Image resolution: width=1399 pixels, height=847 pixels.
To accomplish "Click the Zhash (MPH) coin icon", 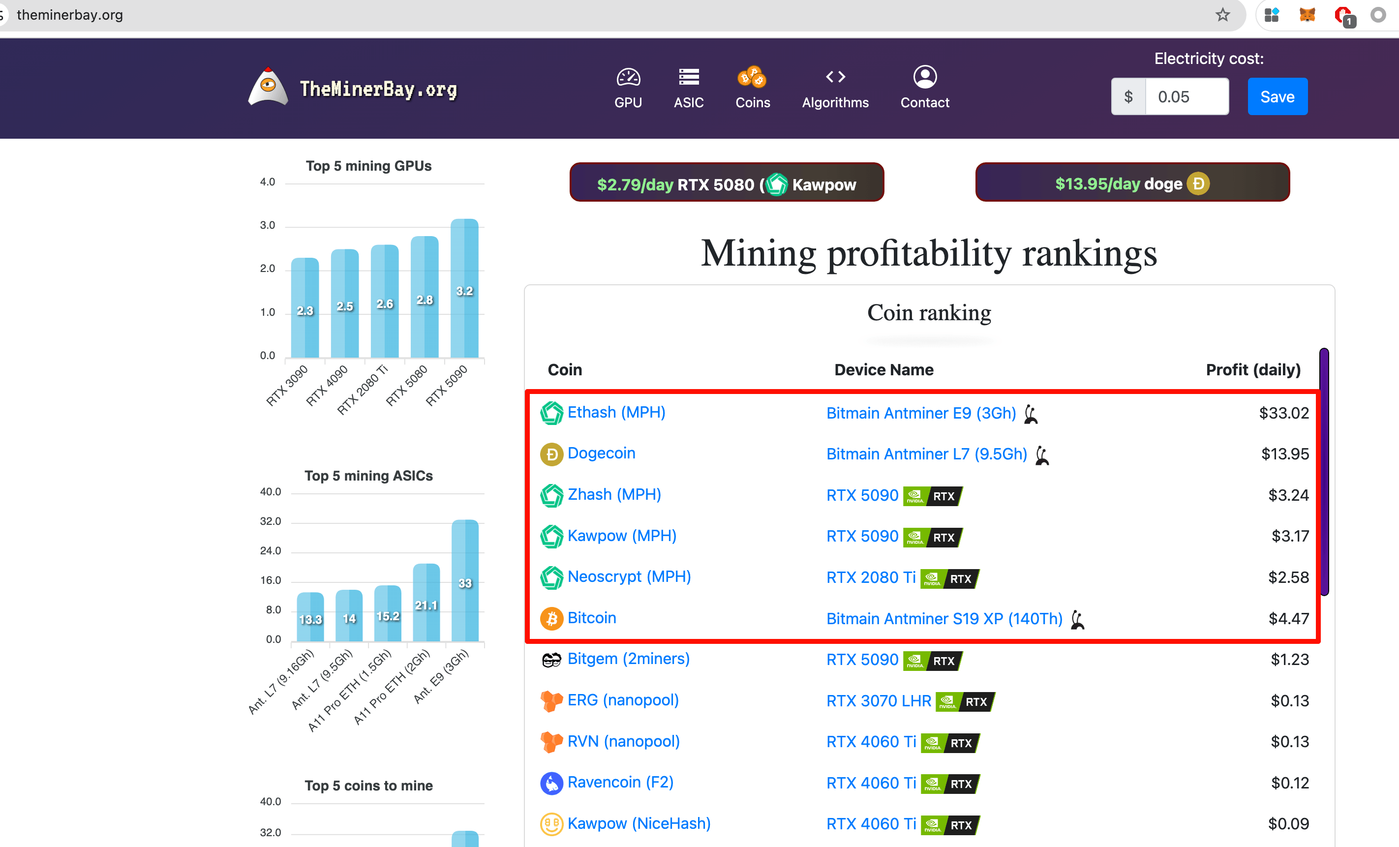I will pos(551,495).
